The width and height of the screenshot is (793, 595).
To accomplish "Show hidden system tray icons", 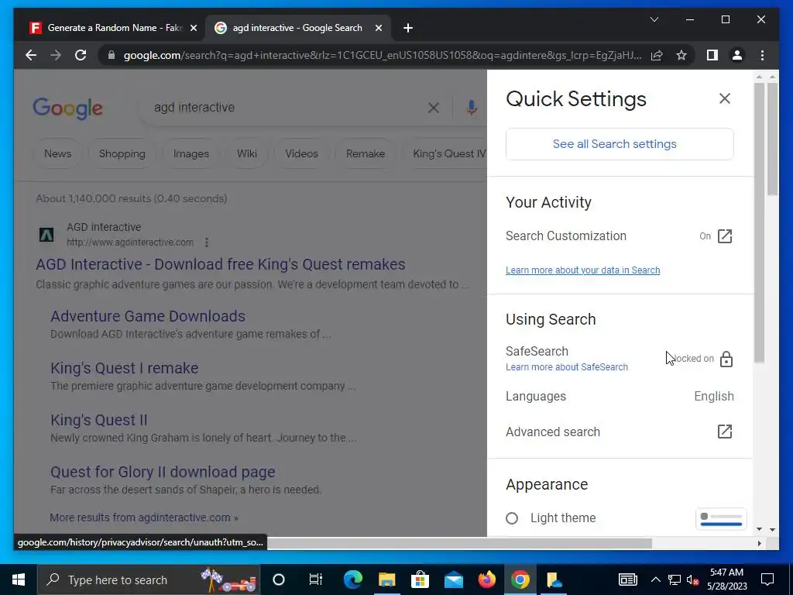I will tap(655, 580).
